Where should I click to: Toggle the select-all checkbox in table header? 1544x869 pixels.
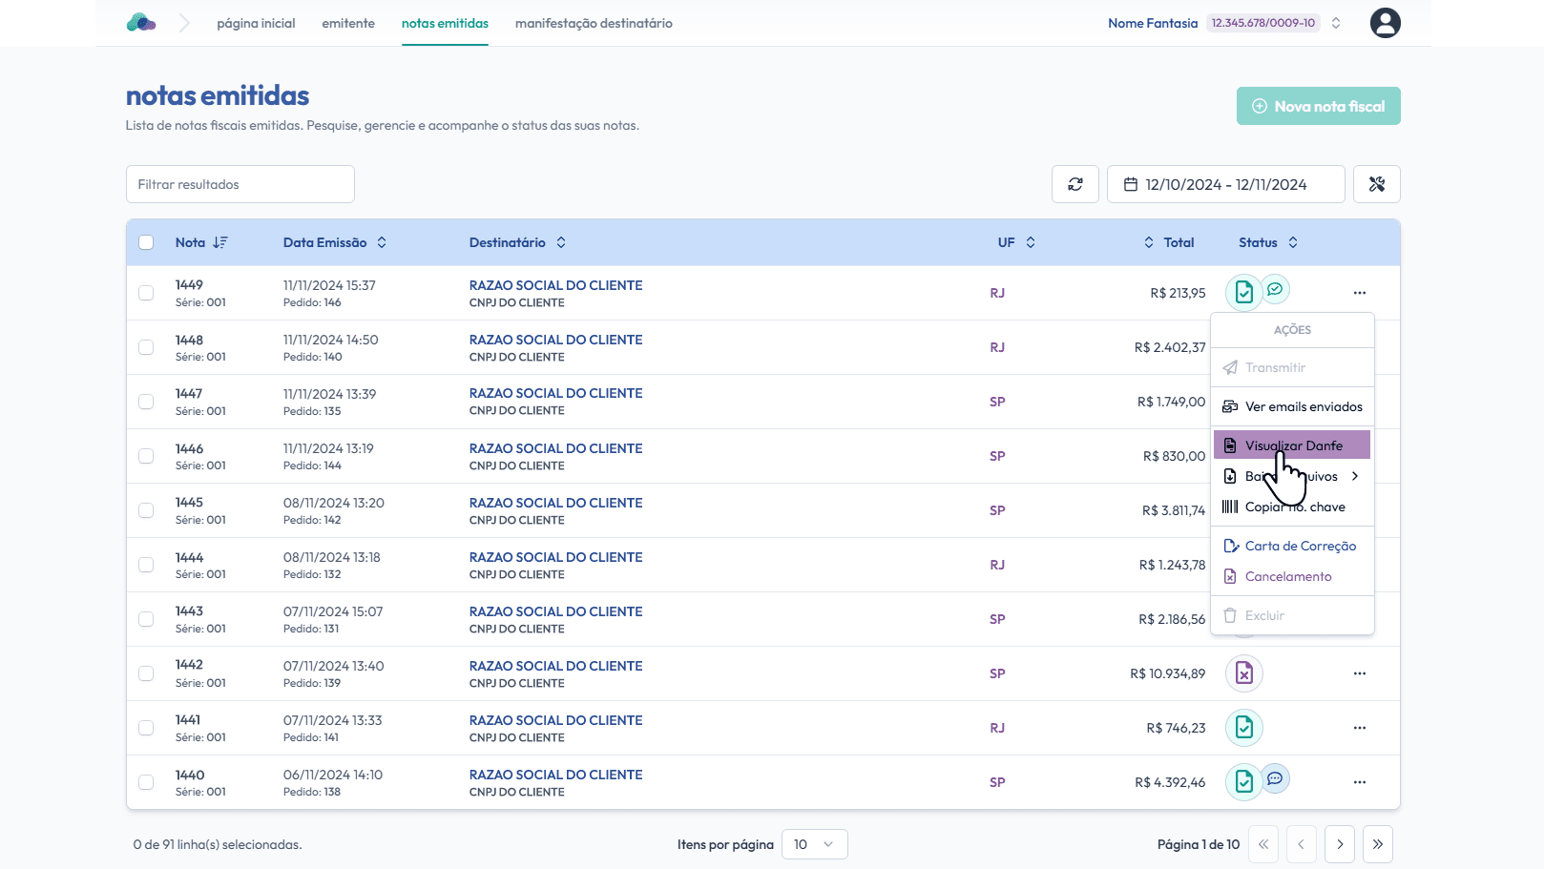[146, 242]
